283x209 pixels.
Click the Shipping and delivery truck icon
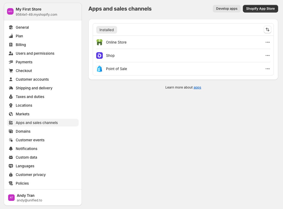tap(11, 88)
